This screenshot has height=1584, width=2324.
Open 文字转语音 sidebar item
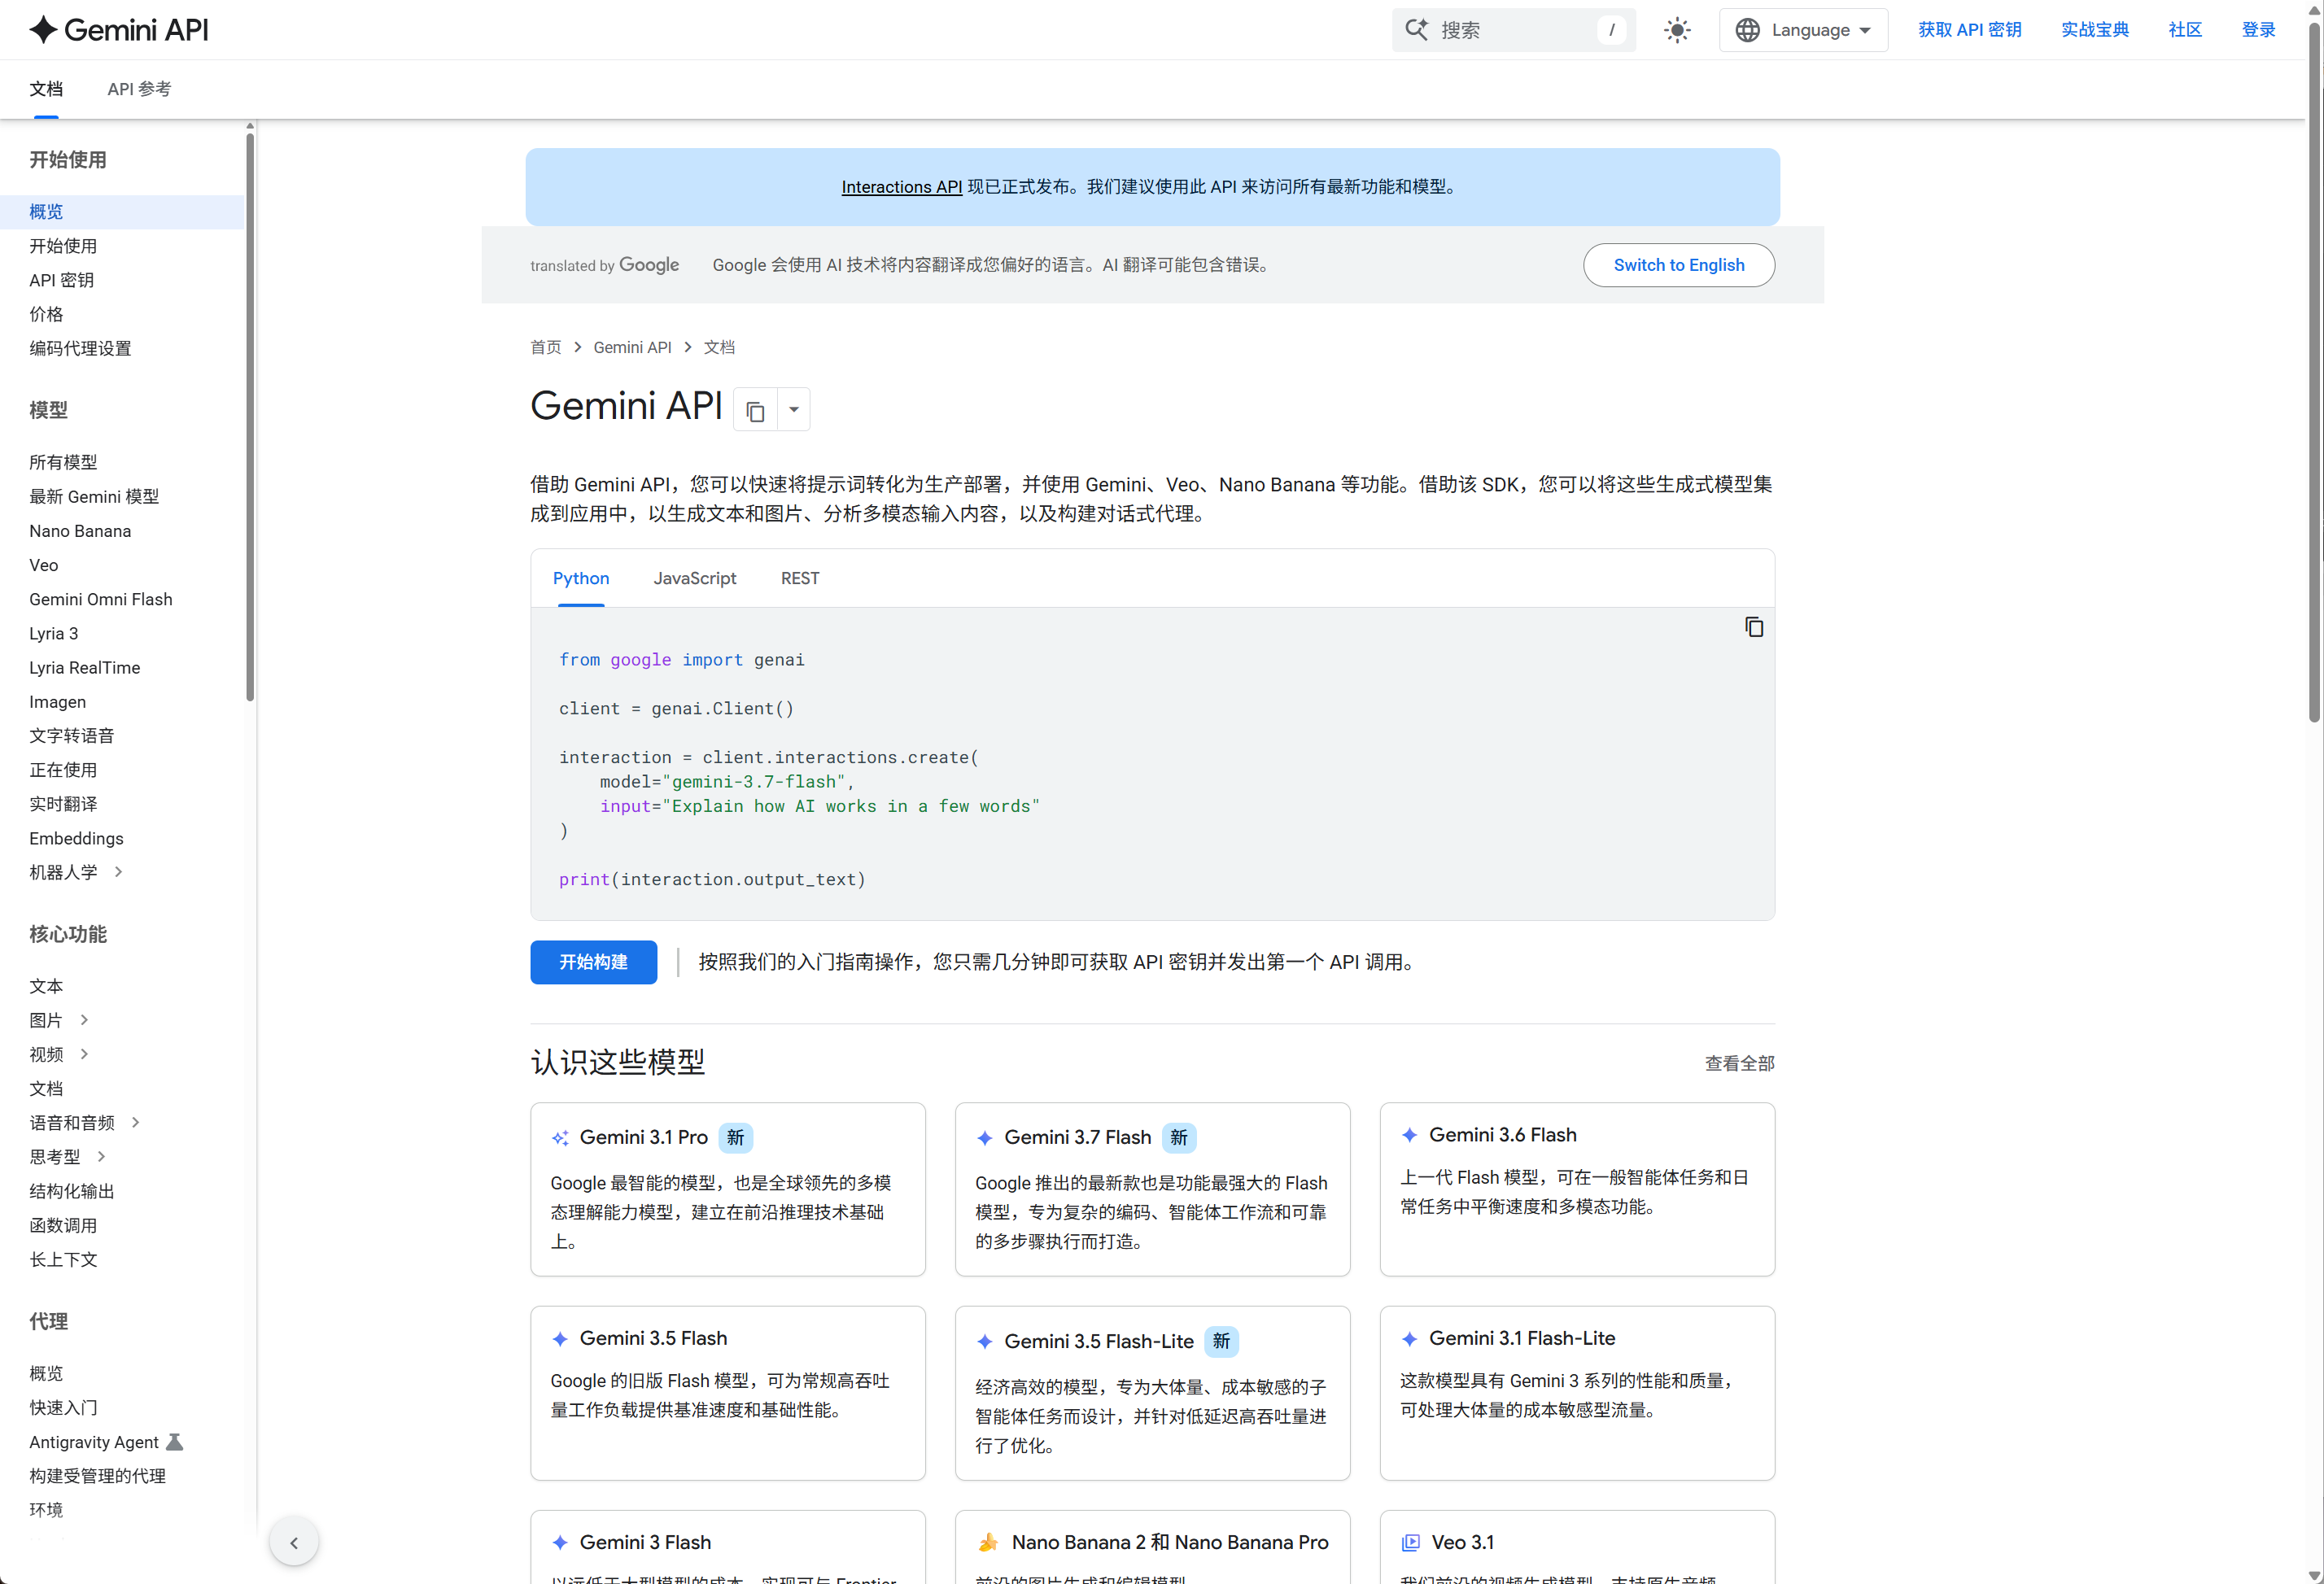coord(72,736)
